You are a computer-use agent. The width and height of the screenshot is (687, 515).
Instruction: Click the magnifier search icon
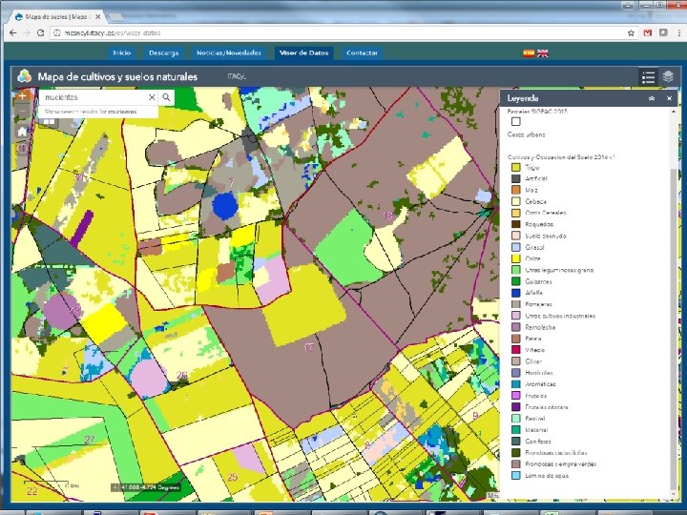tap(166, 97)
